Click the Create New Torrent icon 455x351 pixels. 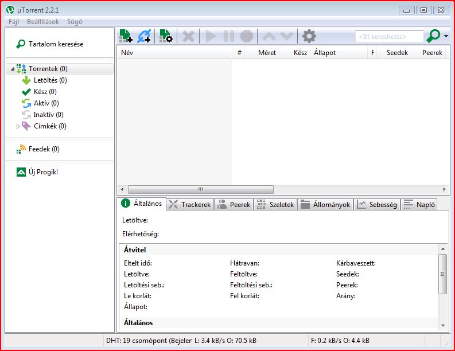[166, 36]
